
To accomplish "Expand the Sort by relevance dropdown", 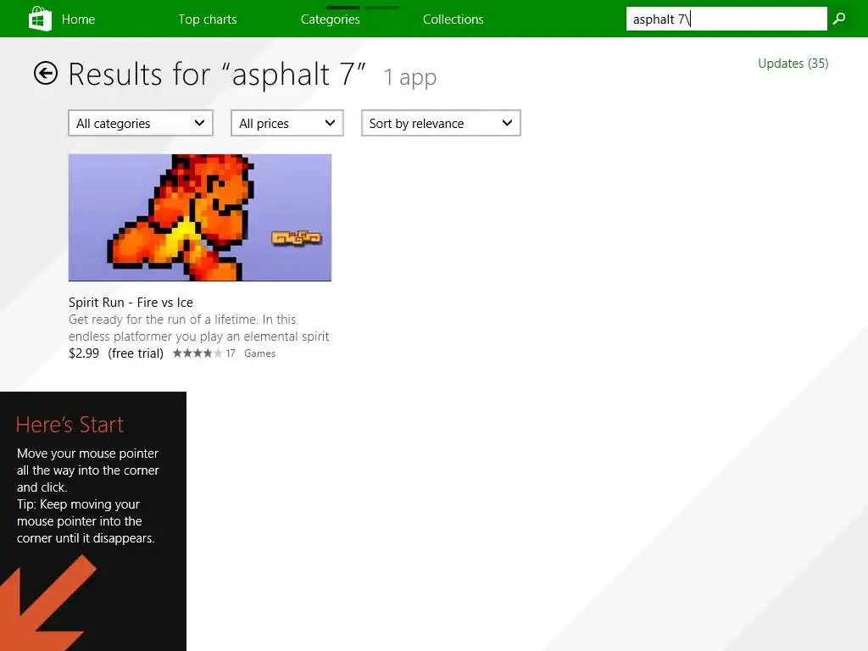I will pos(441,123).
